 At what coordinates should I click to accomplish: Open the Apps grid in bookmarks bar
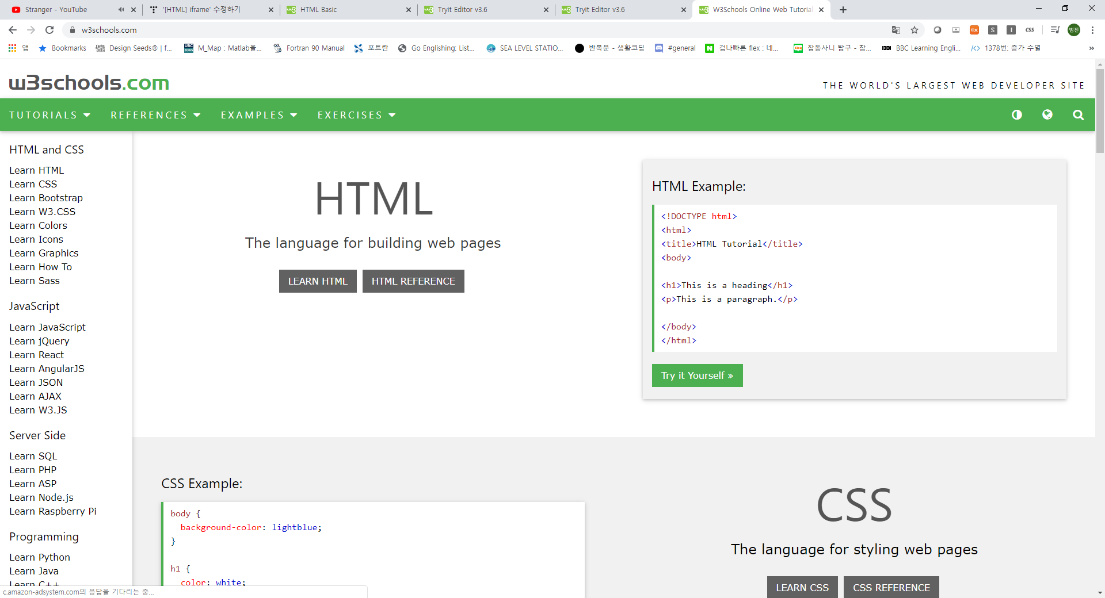click(12, 48)
